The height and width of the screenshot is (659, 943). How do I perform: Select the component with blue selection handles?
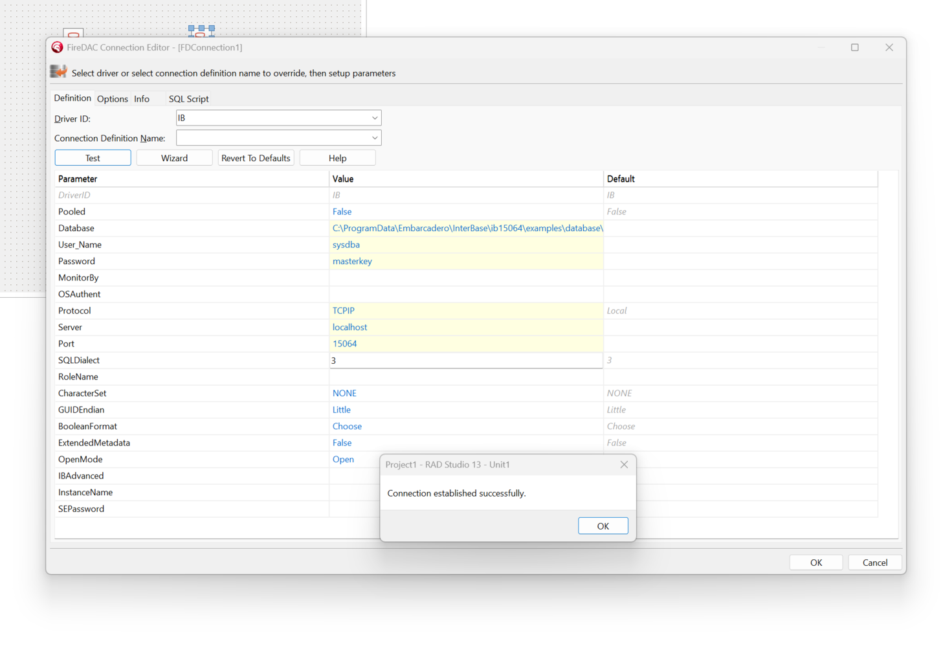pyautogui.click(x=201, y=30)
